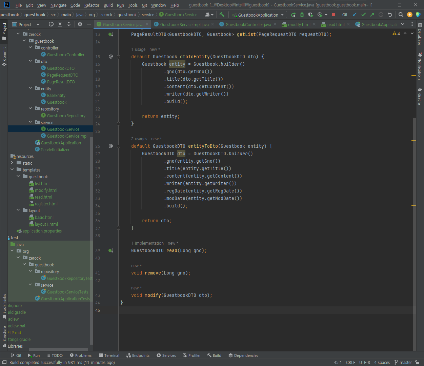Open the Problems tool window
Image resolution: width=424 pixels, height=366 pixels.
[x=81, y=355]
